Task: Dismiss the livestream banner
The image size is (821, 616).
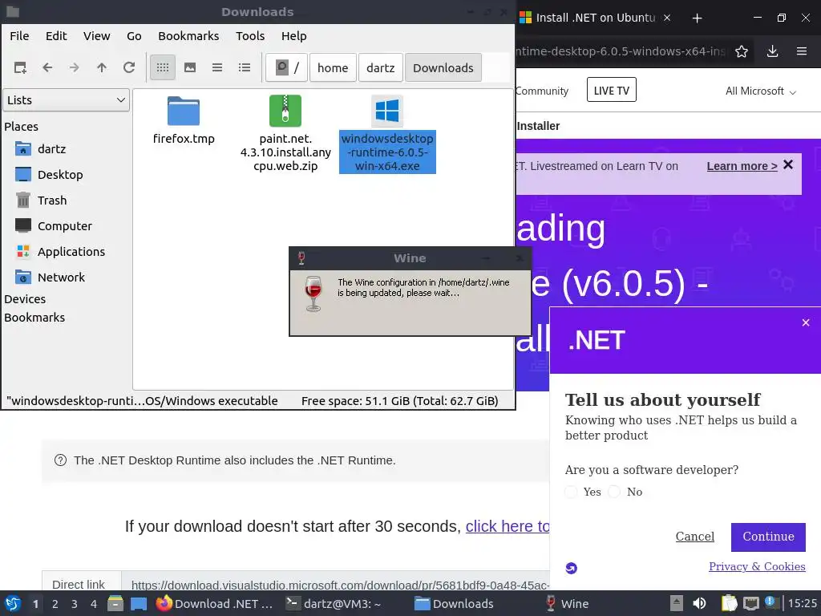Action: [788, 165]
